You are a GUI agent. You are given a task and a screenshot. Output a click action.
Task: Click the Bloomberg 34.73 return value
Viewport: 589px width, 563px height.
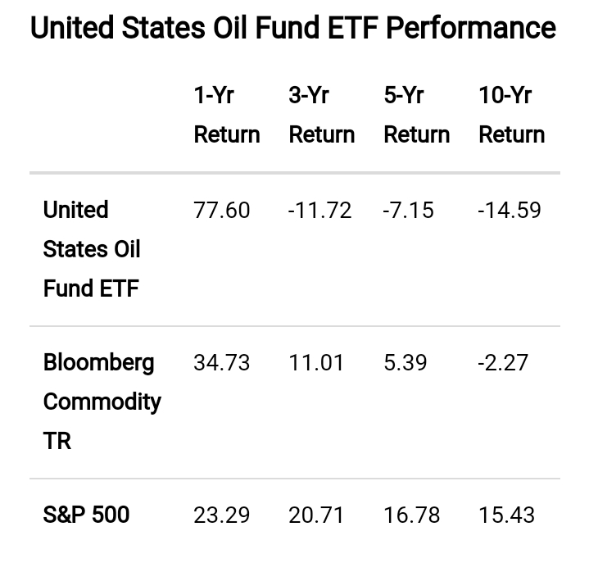point(221,363)
